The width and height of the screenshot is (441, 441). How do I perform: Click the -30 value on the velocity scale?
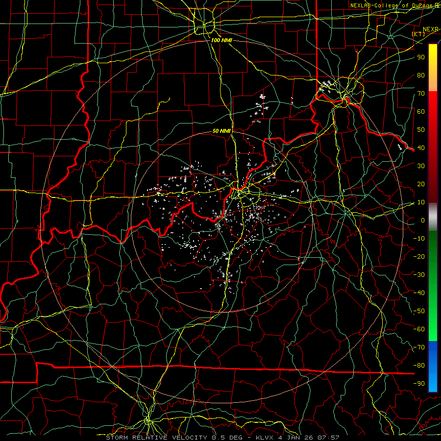tap(419, 275)
